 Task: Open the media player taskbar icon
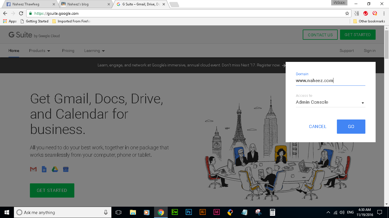(x=147, y=212)
